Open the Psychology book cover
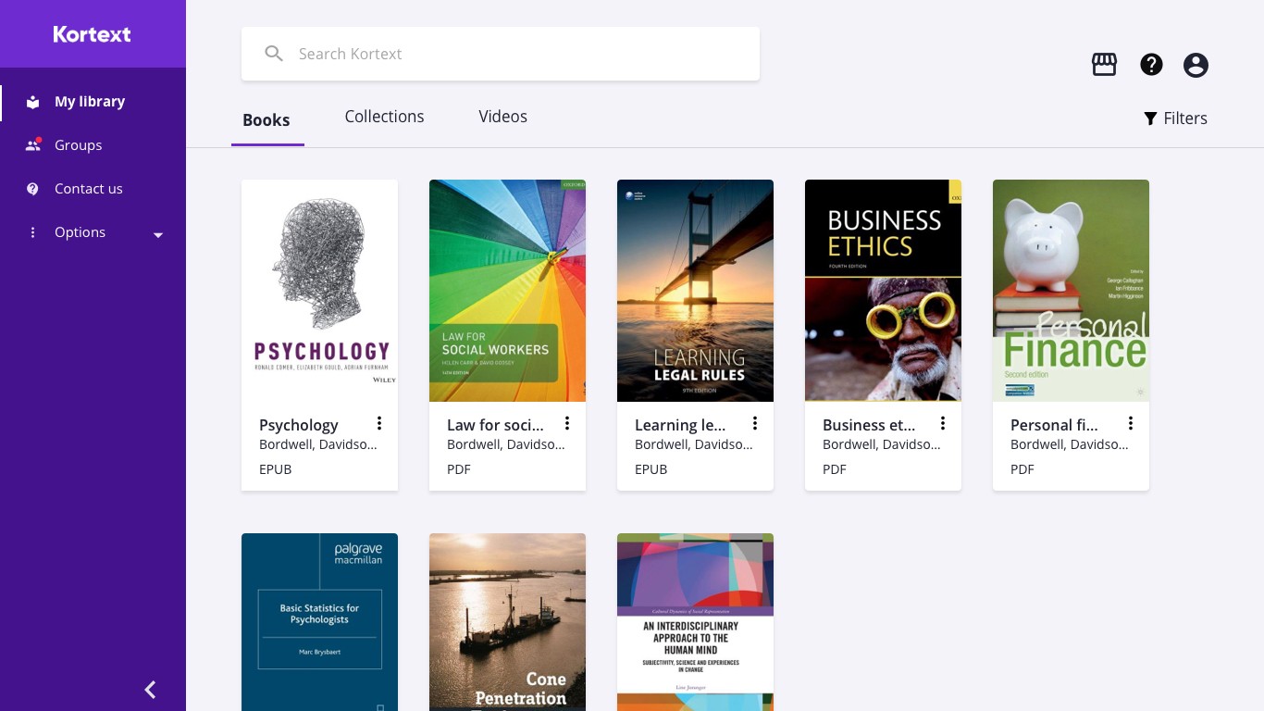Image resolution: width=1264 pixels, height=711 pixels. 319,291
